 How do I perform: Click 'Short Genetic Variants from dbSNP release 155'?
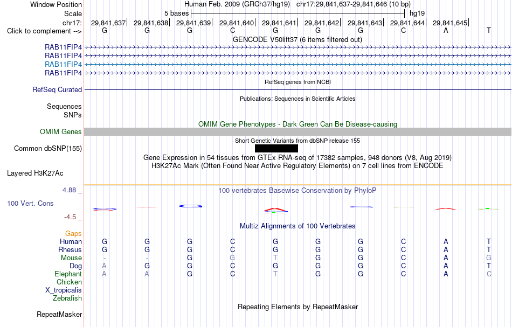[297, 141]
